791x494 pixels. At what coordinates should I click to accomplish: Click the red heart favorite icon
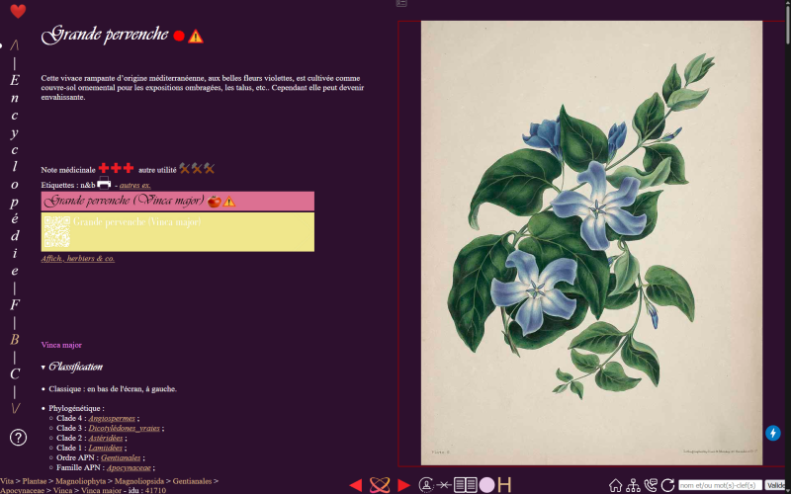pos(18,11)
